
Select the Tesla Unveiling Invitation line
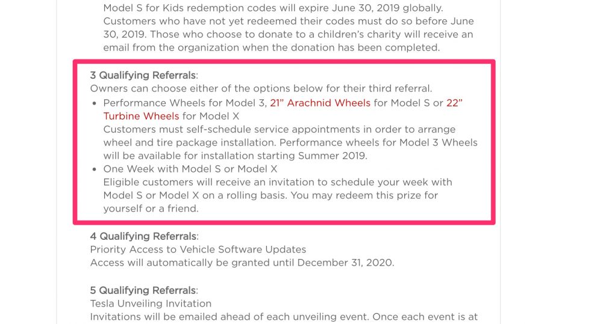coord(151,304)
